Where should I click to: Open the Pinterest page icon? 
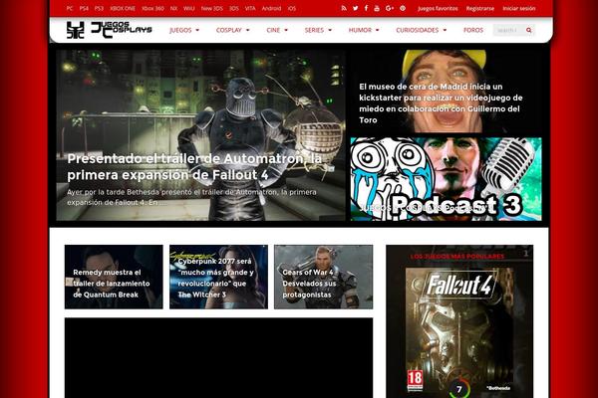403,8
